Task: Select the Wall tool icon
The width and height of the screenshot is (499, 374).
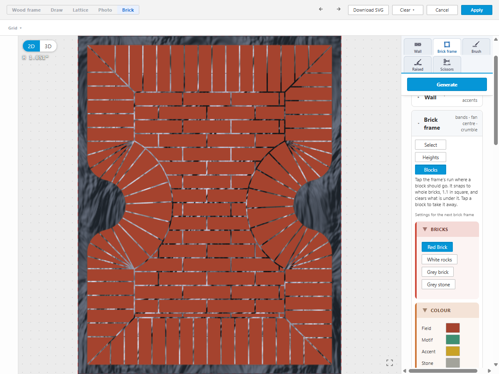Action: [417, 47]
